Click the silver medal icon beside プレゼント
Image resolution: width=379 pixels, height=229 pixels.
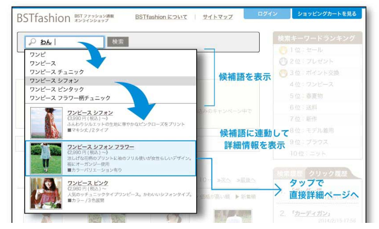click(x=282, y=61)
